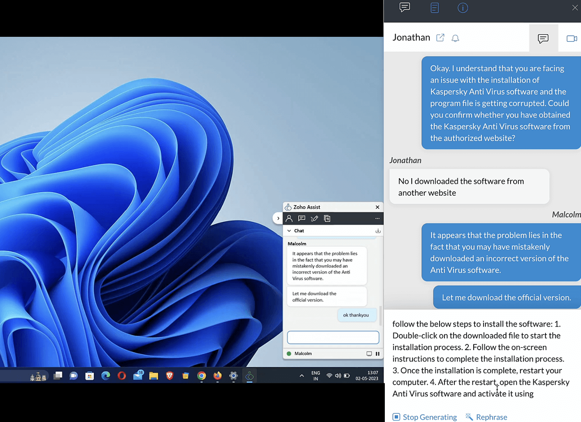Switch to the chat tab in top bar
The image size is (581, 422).
(x=405, y=8)
